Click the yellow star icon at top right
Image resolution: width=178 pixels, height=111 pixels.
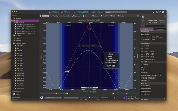pyautogui.click(x=154, y=12)
